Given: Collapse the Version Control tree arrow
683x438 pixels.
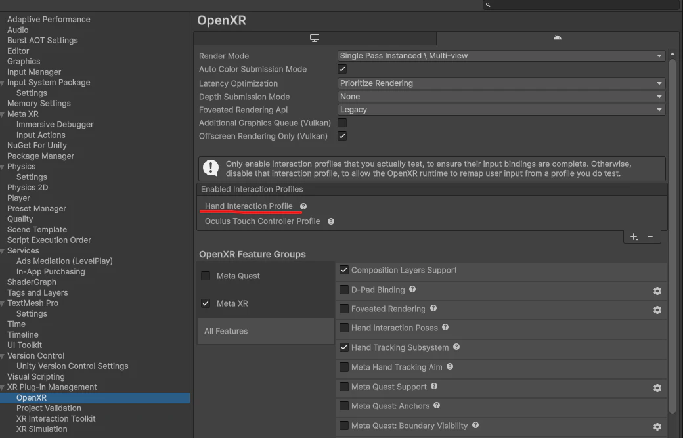Looking at the screenshot, I should 3,356.
